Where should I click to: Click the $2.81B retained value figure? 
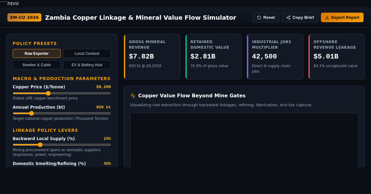[x=203, y=57]
